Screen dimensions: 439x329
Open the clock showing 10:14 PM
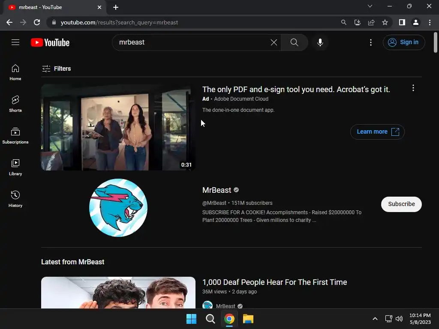click(x=420, y=319)
